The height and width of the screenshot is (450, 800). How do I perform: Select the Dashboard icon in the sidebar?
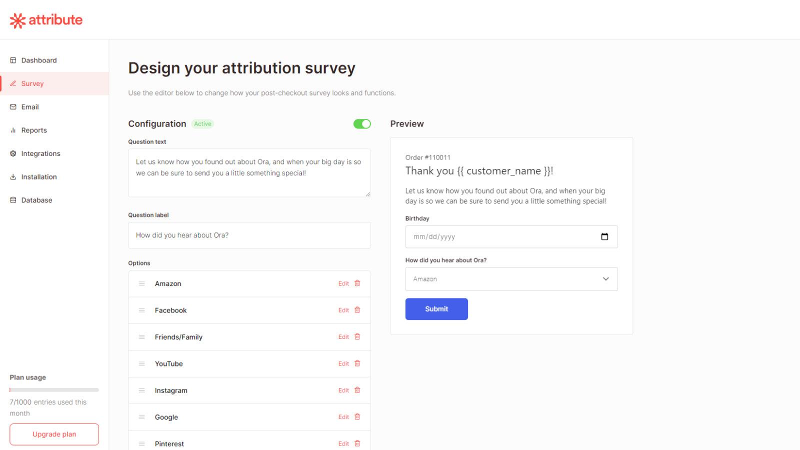(x=13, y=60)
